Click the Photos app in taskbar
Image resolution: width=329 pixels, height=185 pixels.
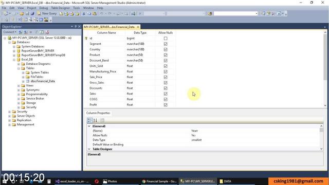click(110, 181)
